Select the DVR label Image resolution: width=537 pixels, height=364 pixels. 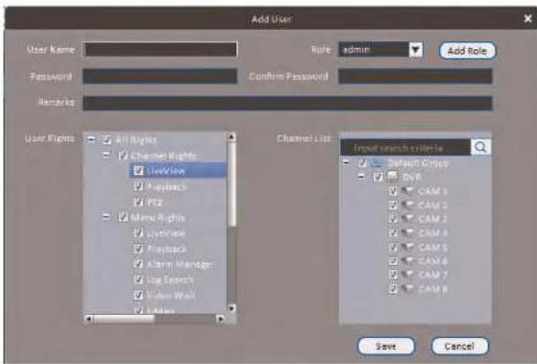[x=411, y=177]
